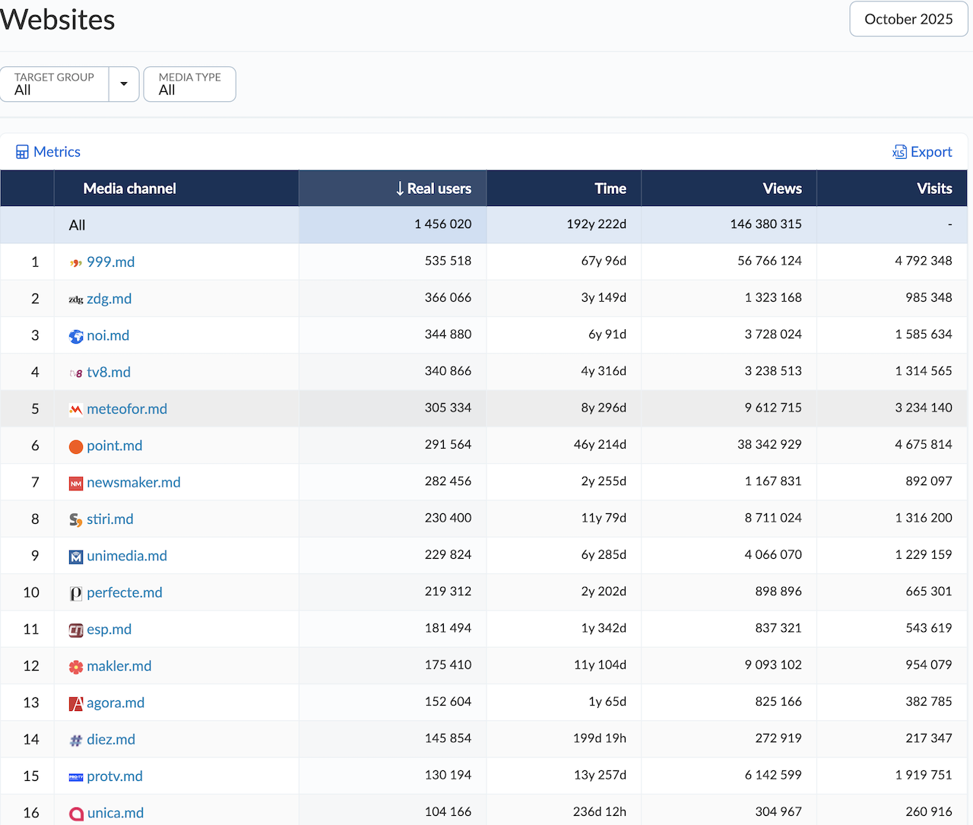Open the Media Type filter
The image size is (973, 825).
[189, 84]
